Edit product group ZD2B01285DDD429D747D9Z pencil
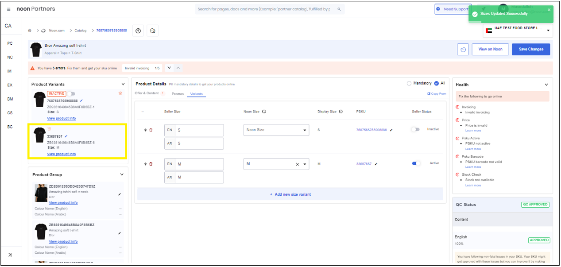This screenshot has height=267, width=561. pyautogui.click(x=119, y=194)
